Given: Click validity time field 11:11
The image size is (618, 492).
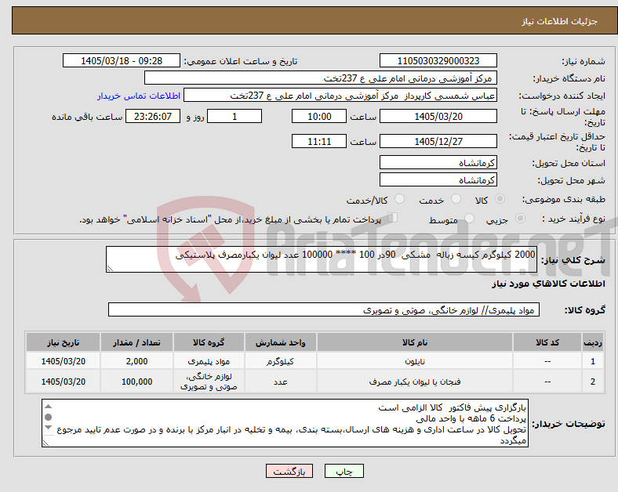Looking at the screenshot, I should coord(319,141).
